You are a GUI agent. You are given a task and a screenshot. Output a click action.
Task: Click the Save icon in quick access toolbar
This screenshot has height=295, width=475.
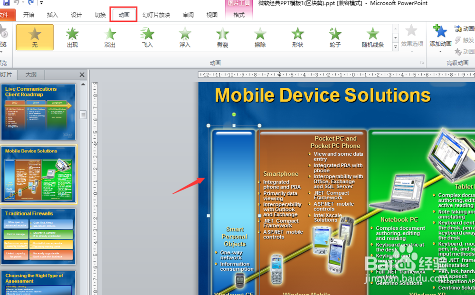(x=6, y=3)
